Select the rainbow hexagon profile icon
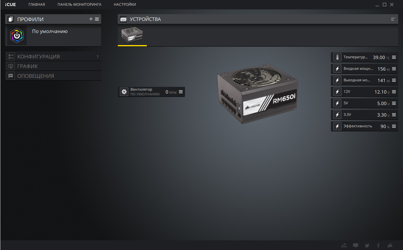The image size is (403, 250). tap(17, 35)
